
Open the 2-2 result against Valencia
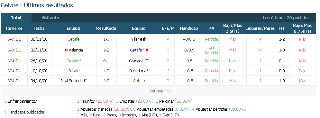point(106,50)
